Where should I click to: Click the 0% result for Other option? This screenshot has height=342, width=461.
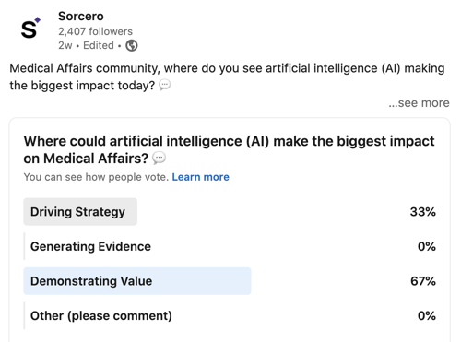(x=427, y=316)
